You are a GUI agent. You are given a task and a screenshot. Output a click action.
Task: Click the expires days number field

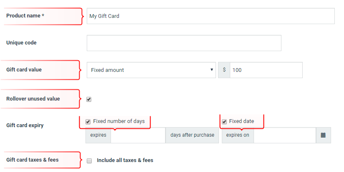[138, 135]
